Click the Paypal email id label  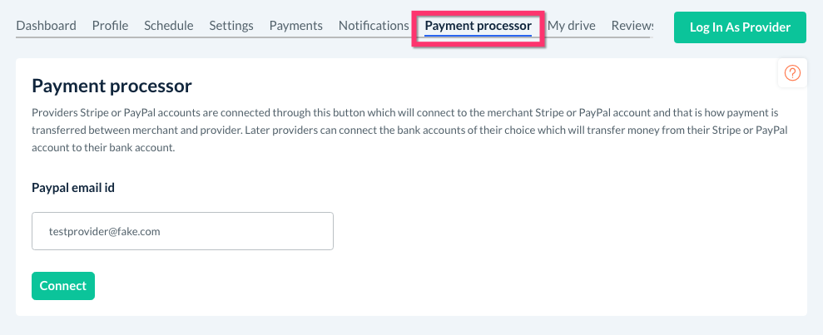tap(73, 187)
